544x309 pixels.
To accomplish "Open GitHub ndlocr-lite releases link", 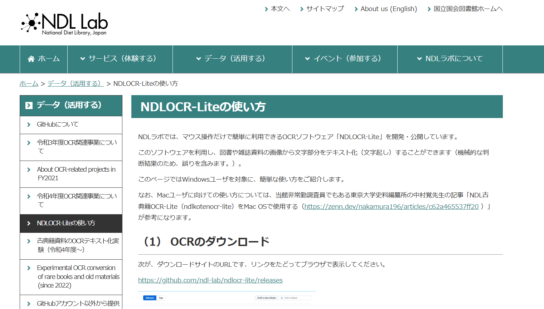I will 210,280.
